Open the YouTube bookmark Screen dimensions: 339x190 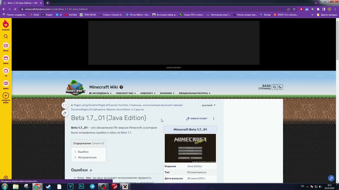click(x=71, y=15)
